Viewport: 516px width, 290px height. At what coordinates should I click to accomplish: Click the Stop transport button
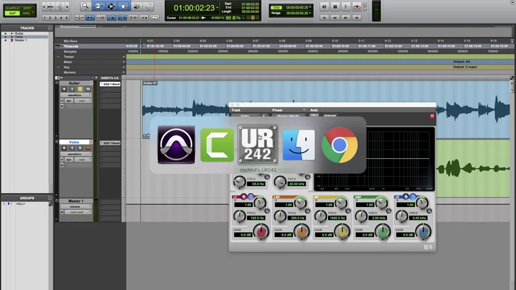click(x=335, y=6)
